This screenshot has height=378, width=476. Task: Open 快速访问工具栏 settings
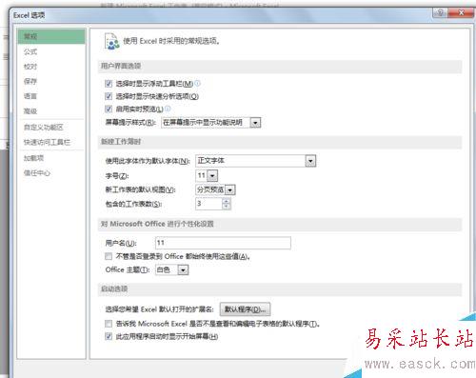47,142
